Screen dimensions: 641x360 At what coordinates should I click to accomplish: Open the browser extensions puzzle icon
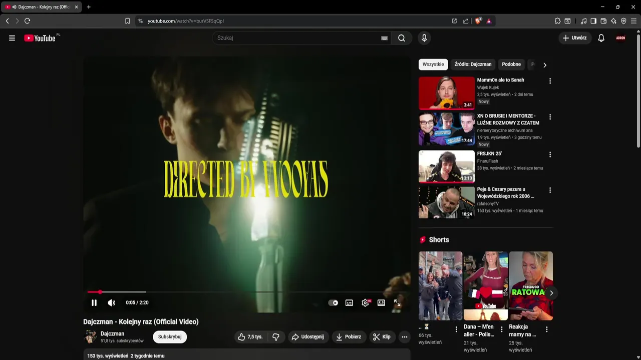tap(557, 21)
